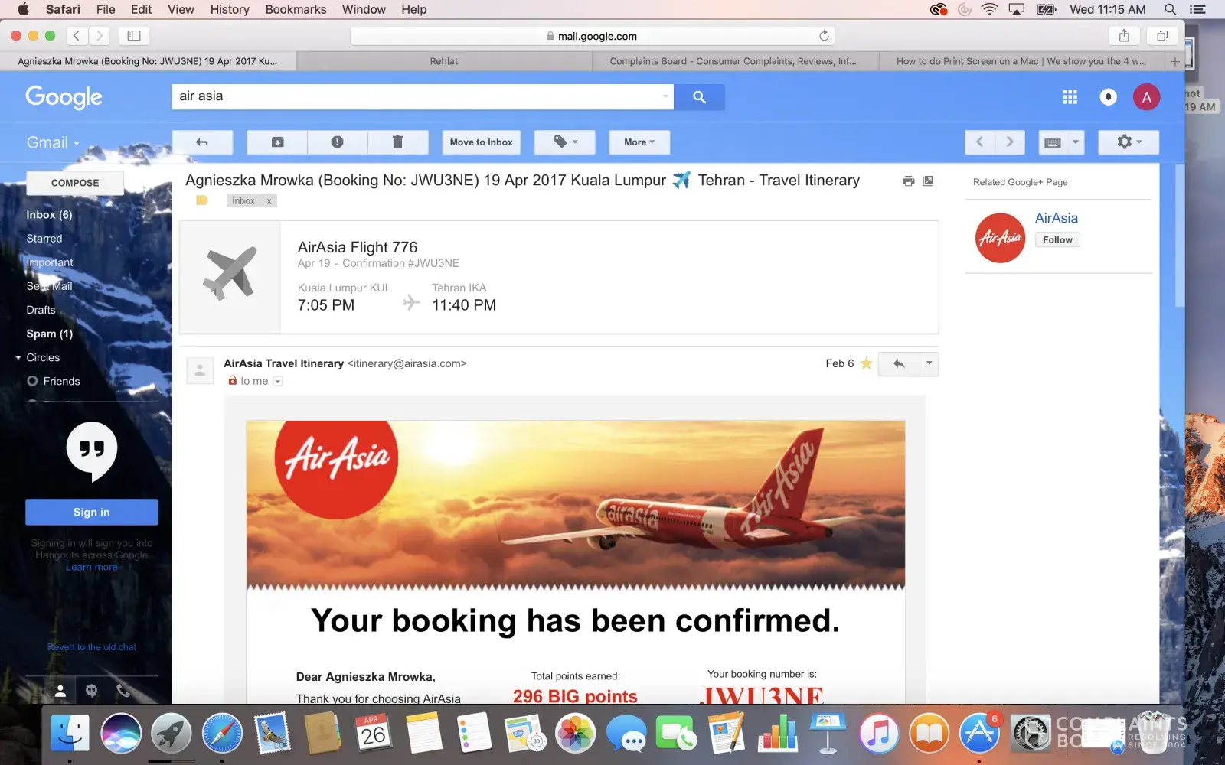Reply using the arrow next to Feb 6

[x=899, y=364]
